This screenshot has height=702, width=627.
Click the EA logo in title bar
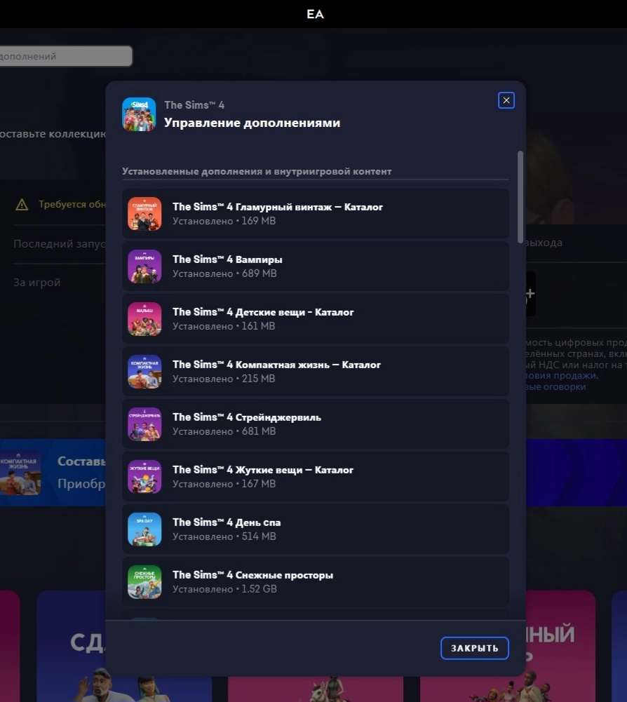tap(314, 13)
